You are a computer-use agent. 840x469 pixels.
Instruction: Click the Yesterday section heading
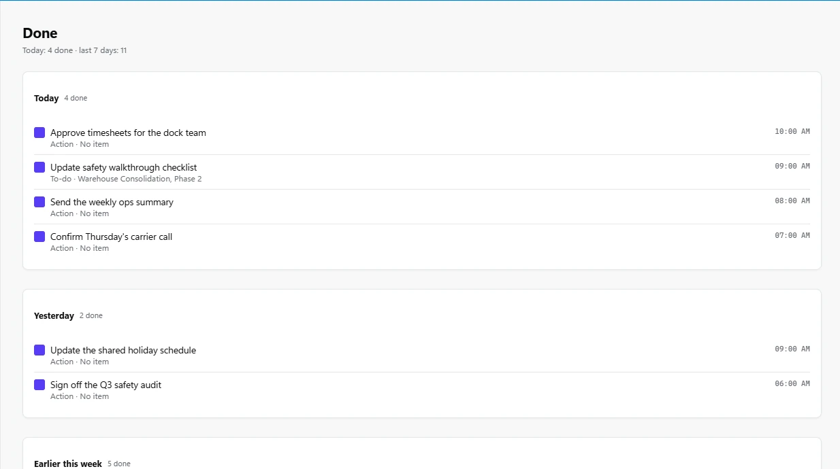click(x=54, y=316)
